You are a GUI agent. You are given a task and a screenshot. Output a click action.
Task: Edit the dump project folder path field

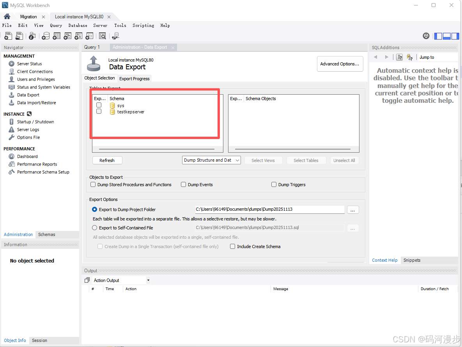pos(270,209)
